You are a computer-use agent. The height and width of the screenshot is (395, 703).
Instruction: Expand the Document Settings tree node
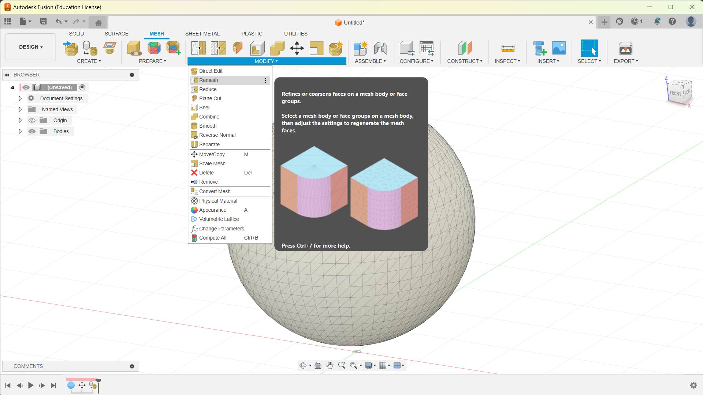pos(21,98)
